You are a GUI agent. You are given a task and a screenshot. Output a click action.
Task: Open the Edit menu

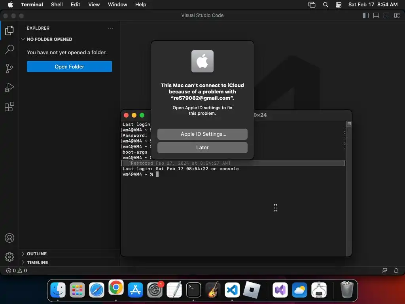tap(76, 4)
